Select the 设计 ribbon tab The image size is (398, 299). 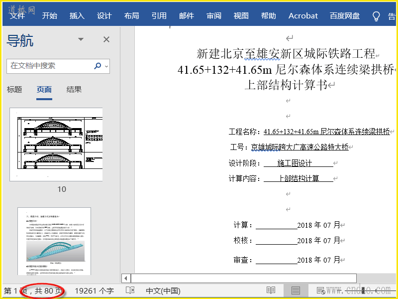coord(104,16)
